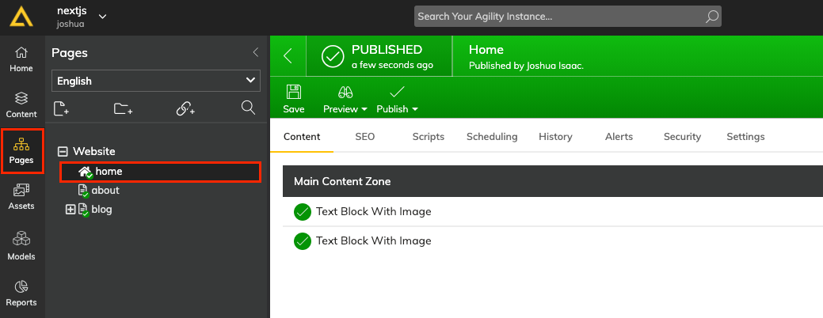The width and height of the screenshot is (823, 318).
Task: Switch to the History tab
Action: click(x=555, y=137)
